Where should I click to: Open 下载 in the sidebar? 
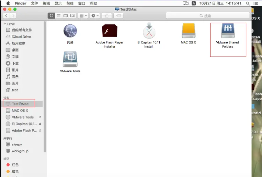23,63
